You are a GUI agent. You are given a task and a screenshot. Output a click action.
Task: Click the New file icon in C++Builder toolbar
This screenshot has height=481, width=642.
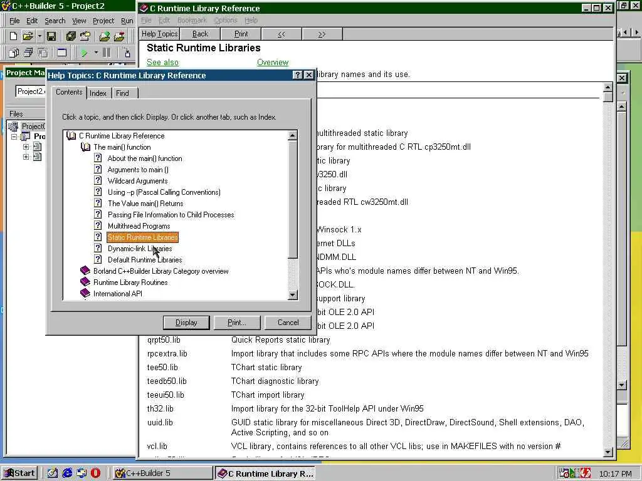13,36
